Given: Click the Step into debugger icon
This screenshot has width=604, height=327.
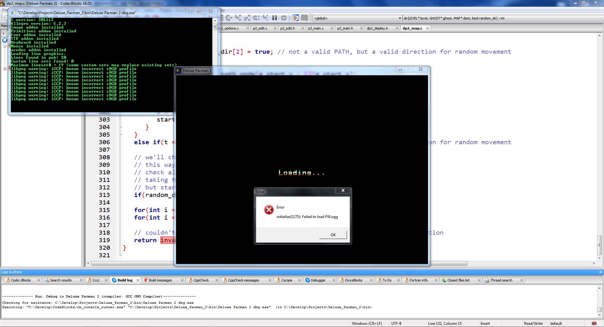Looking at the screenshot, I should click(238, 18).
